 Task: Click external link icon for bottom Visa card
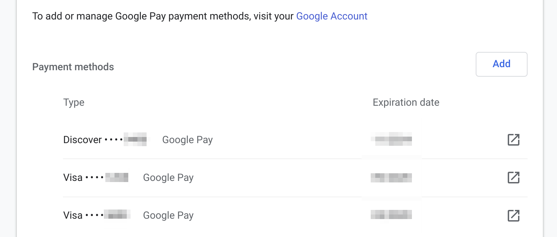[x=513, y=216]
